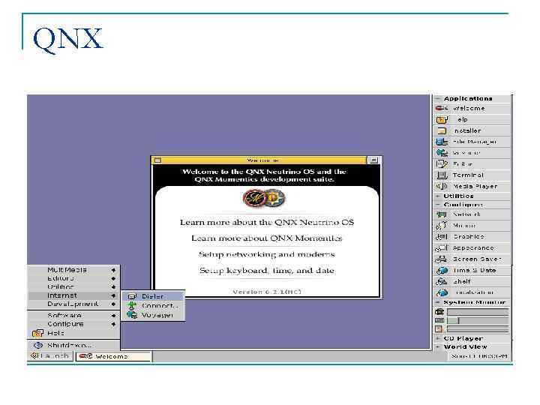The width and height of the screenshot is (540, 405).
Task: Expand the World View shelf section
Action: 438,346
